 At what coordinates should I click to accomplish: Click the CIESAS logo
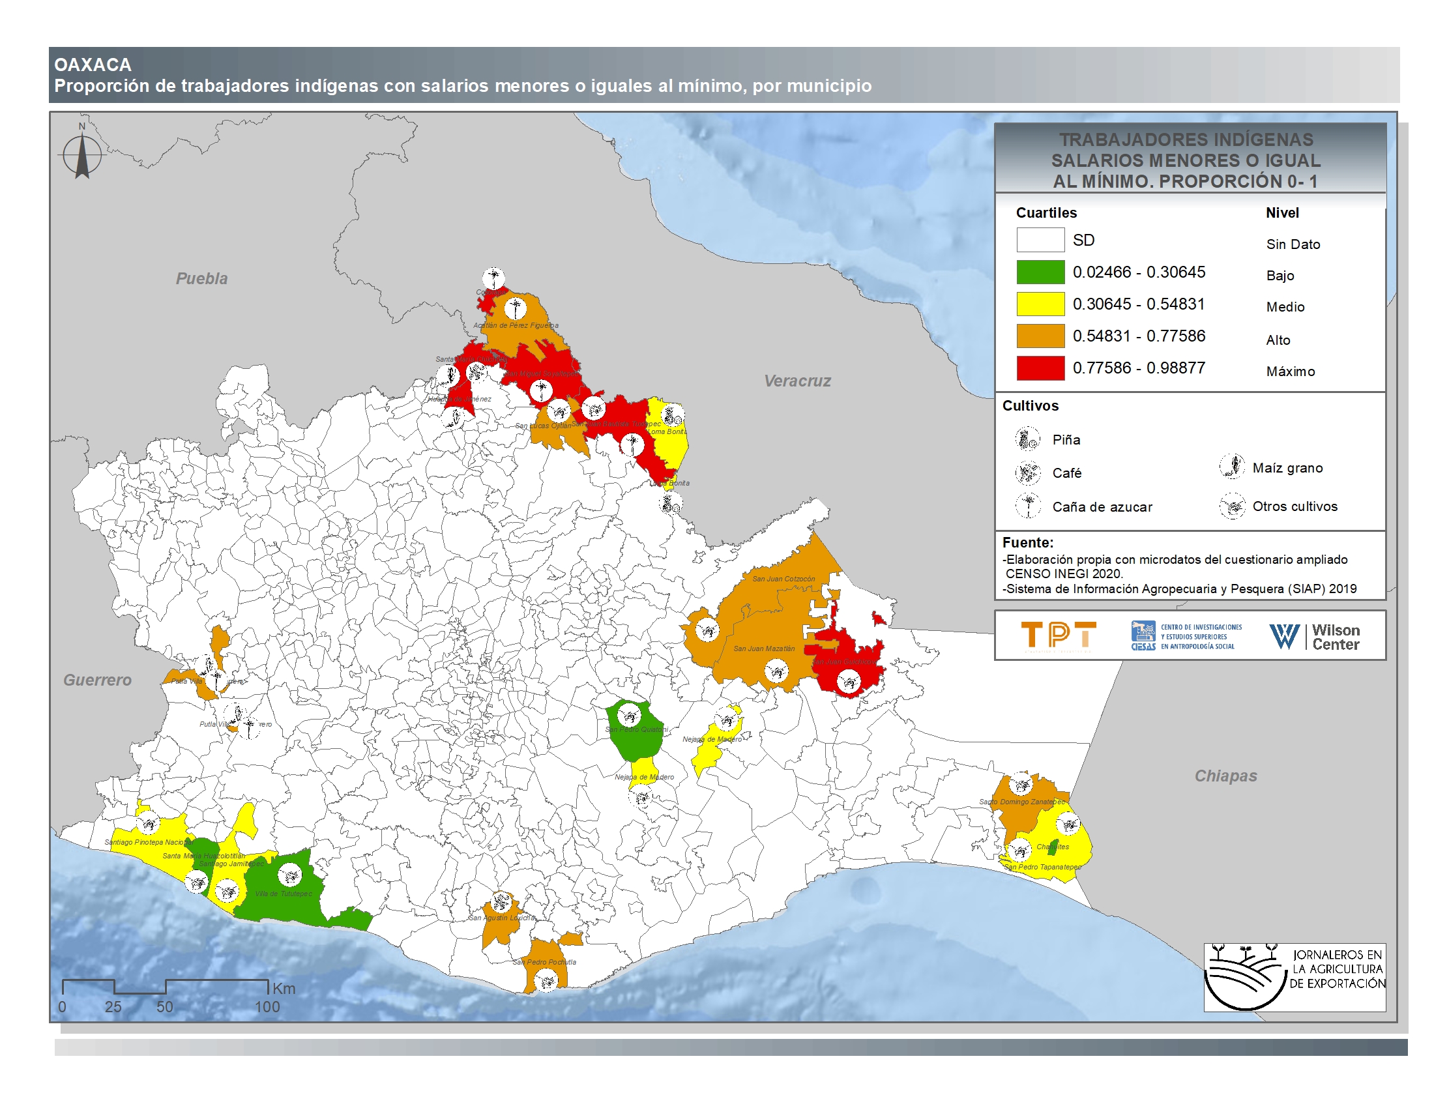[1186, 635]
